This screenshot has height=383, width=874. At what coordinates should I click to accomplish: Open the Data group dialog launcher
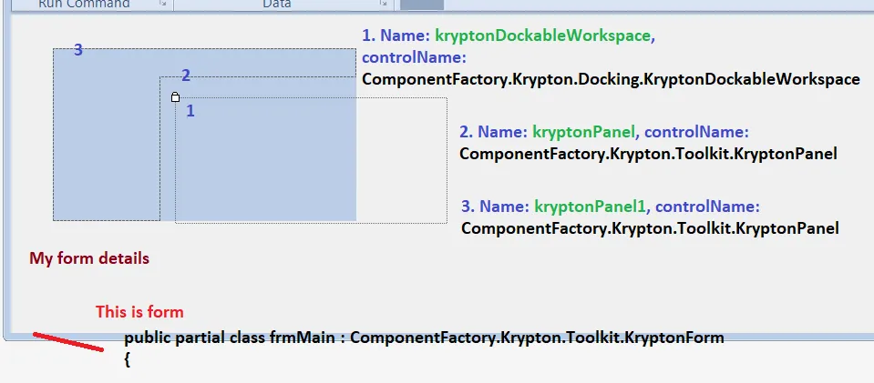click(x=384, y=4)
